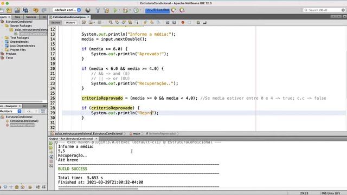Open the Profile Project dropdown arrow
The image size is (347, 195).
pos(141,10)
